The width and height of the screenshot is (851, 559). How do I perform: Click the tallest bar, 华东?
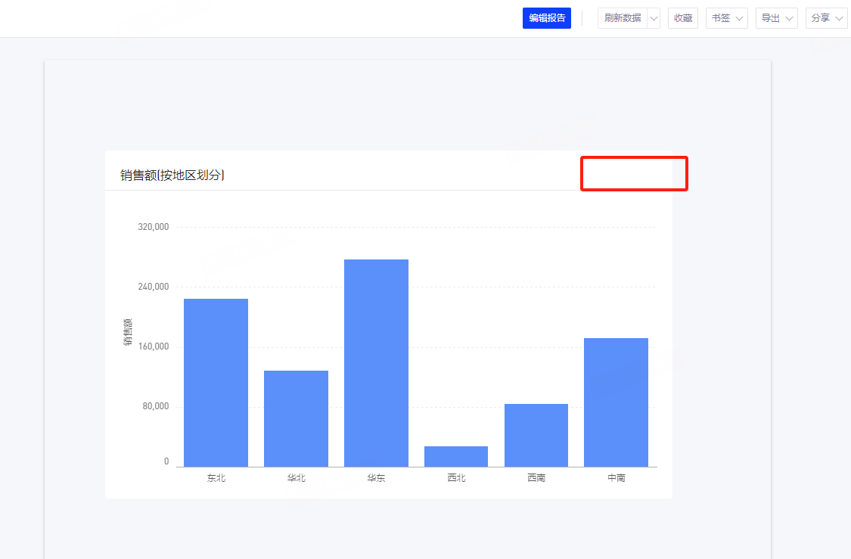click(376, 363)
